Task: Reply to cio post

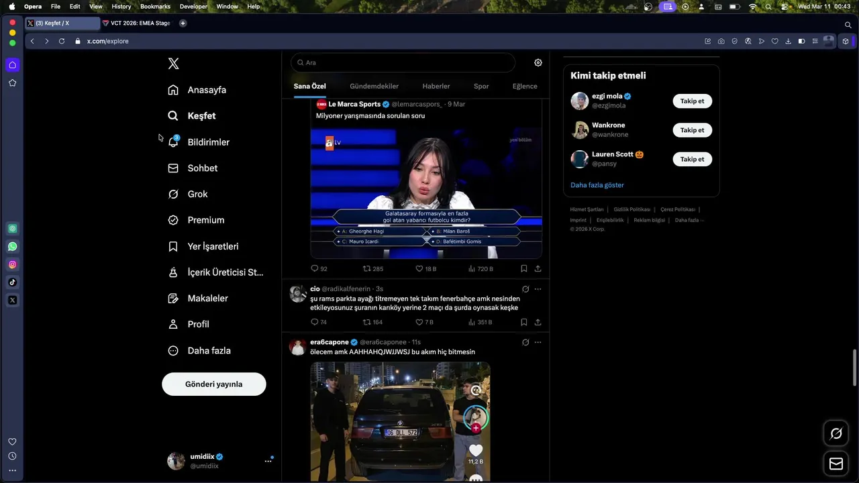Action: (x=319, y=322)
